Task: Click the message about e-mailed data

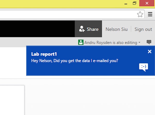Action: point(75,61)
